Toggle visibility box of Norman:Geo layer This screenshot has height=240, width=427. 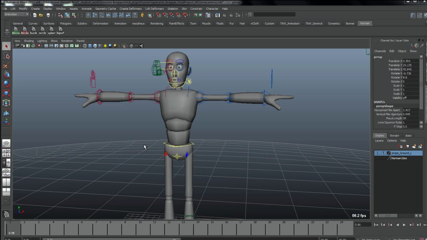(x=377, y=158)
